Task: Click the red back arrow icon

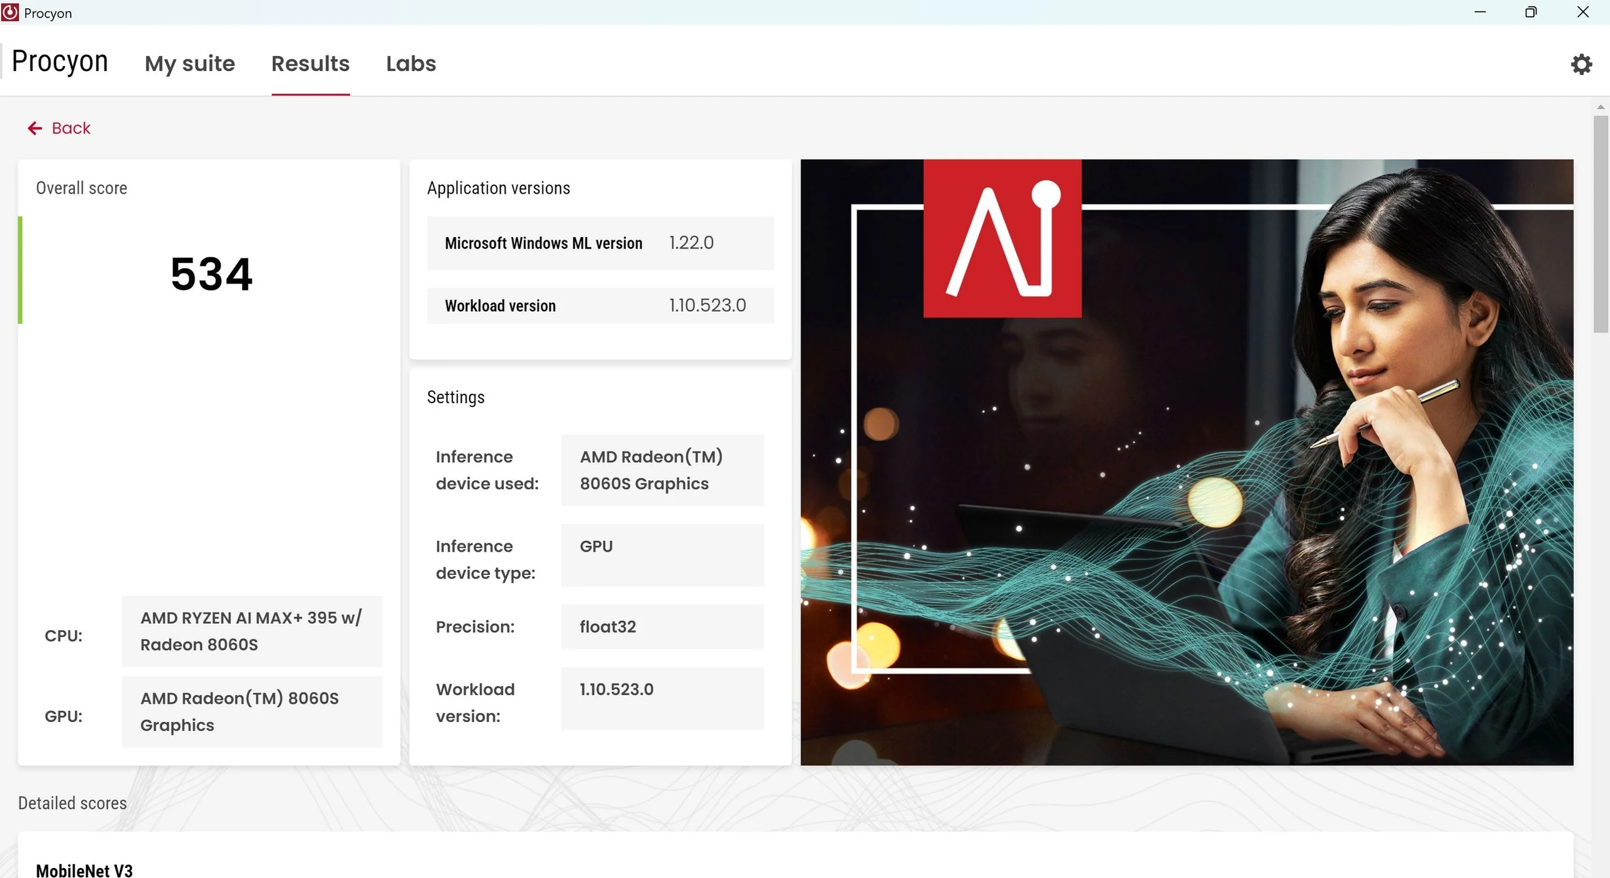Action: (x=35, y=128)
